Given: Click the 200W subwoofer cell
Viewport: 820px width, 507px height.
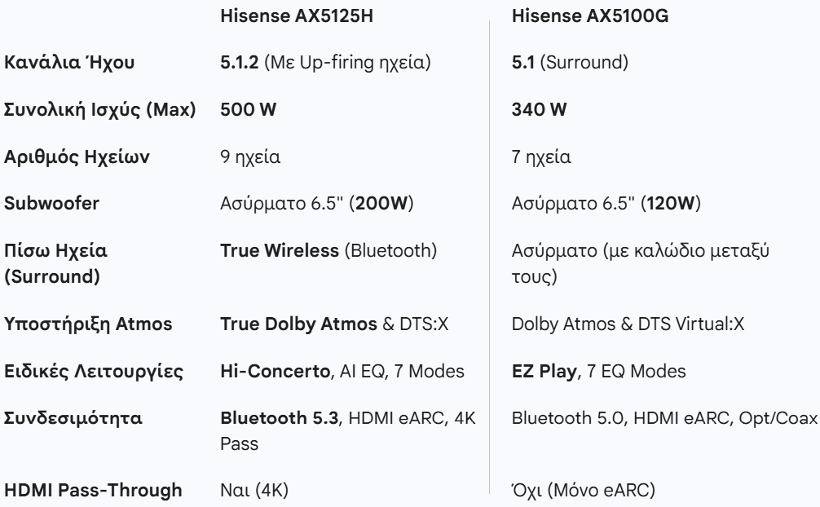Looking at the screenshot, I should pos(316,203).
